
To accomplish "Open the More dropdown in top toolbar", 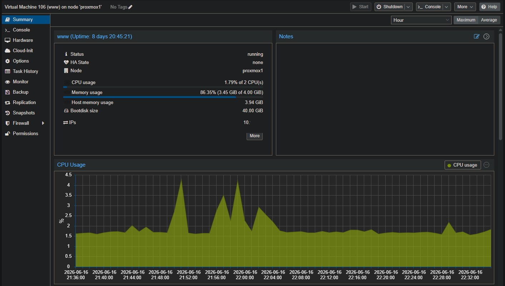I will tap(465, 7).
